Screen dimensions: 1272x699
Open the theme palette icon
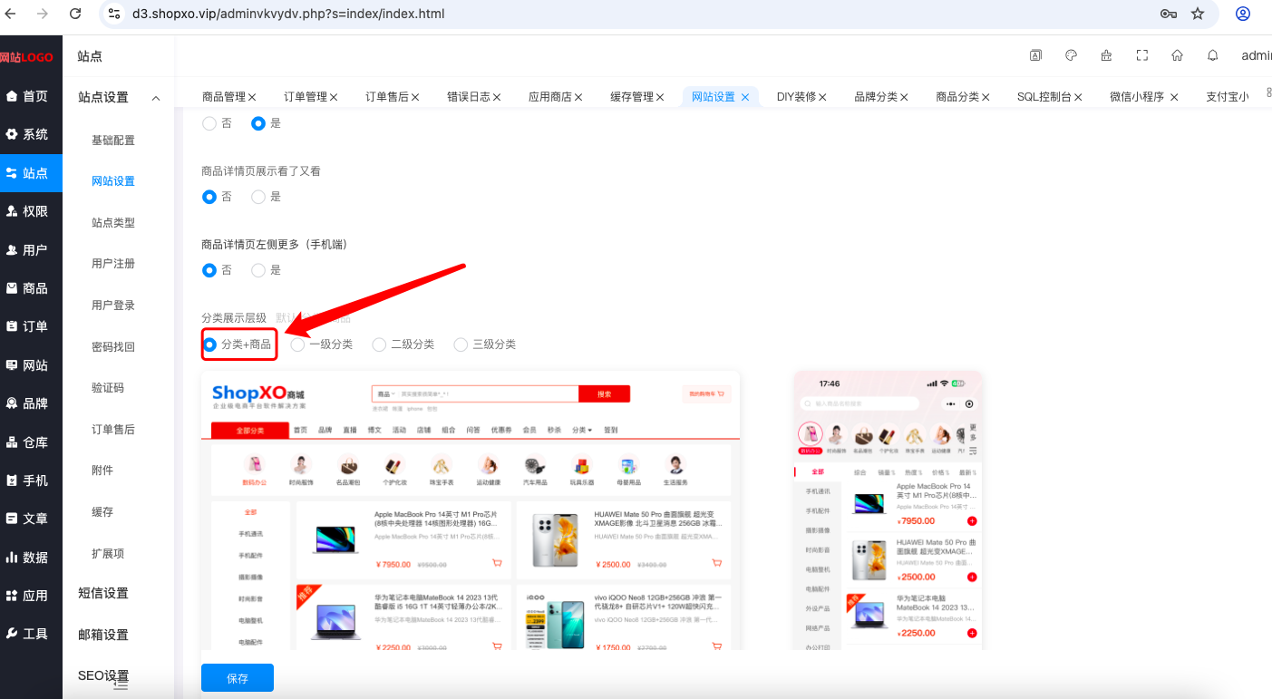coord(1071,55)
